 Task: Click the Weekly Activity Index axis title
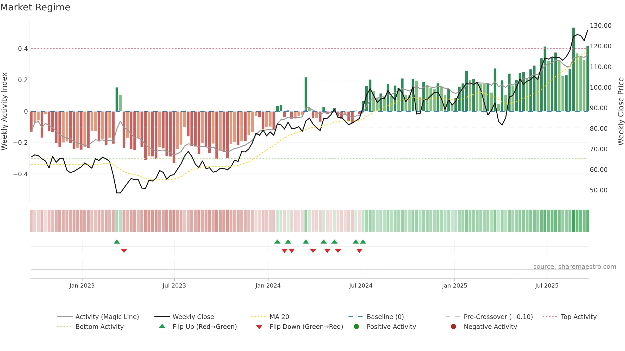4,111
